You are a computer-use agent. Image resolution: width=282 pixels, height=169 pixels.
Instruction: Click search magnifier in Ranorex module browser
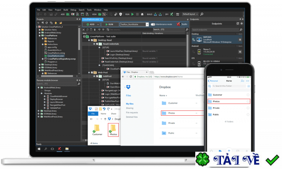coord(79,84)
